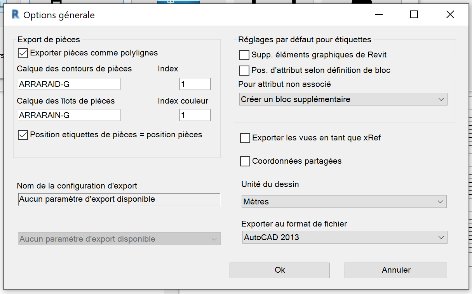
Task: Select the Index value field
Action: tap(195, 84)
